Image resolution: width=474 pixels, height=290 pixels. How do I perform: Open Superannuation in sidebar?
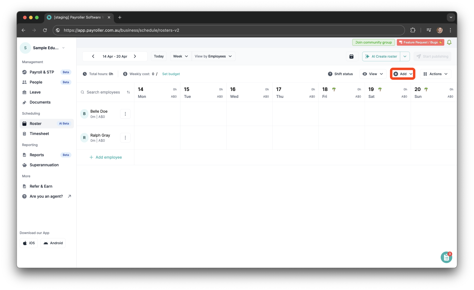[47, 165]
